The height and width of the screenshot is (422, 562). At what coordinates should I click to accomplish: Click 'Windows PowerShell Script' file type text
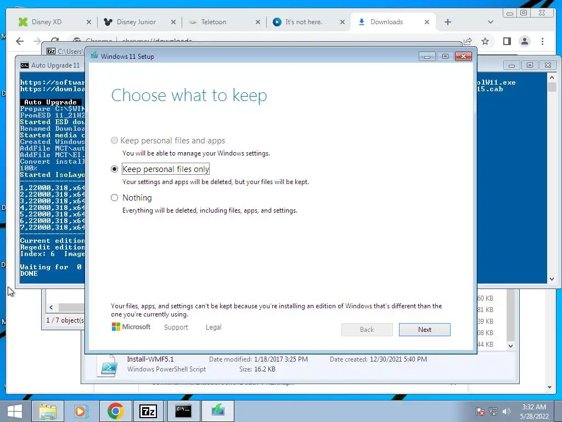click(166, 369)
